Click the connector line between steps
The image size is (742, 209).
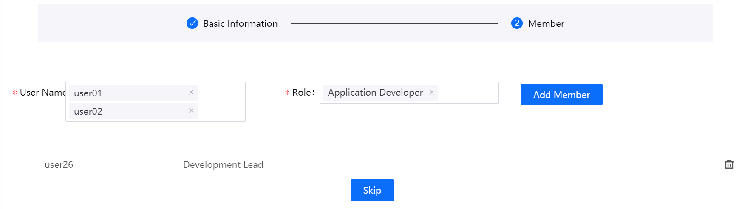(394, 23)
